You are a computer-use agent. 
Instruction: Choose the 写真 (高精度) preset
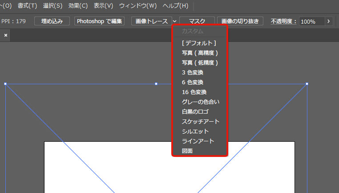tap(200, 53)
